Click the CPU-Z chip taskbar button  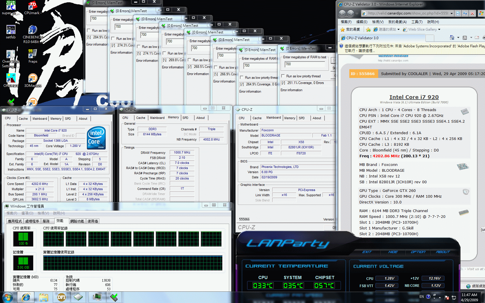[78, 297]
